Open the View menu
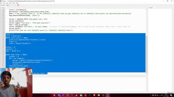 7,3
